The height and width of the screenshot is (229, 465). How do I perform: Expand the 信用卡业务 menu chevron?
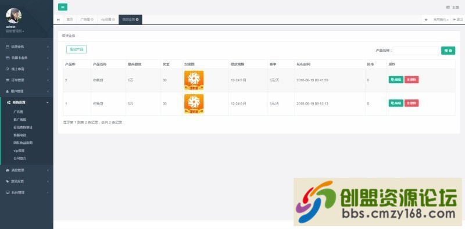[48, 58]
